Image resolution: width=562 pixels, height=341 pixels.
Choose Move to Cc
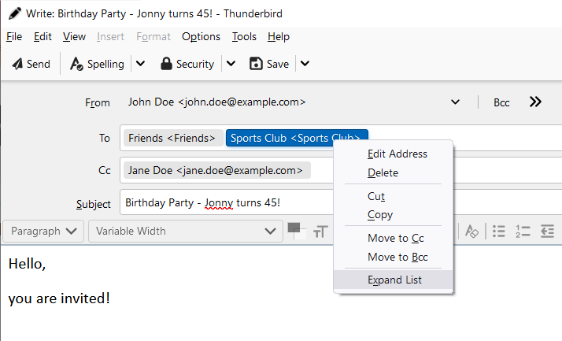pyautogui.click(x=394, y=238)
